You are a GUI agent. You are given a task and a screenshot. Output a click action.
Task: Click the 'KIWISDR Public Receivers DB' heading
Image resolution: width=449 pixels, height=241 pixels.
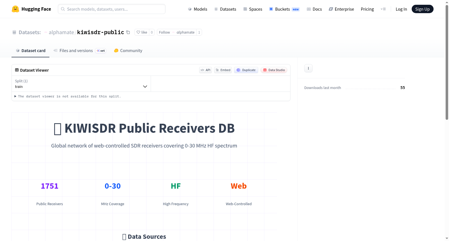(x=144, y=128)
